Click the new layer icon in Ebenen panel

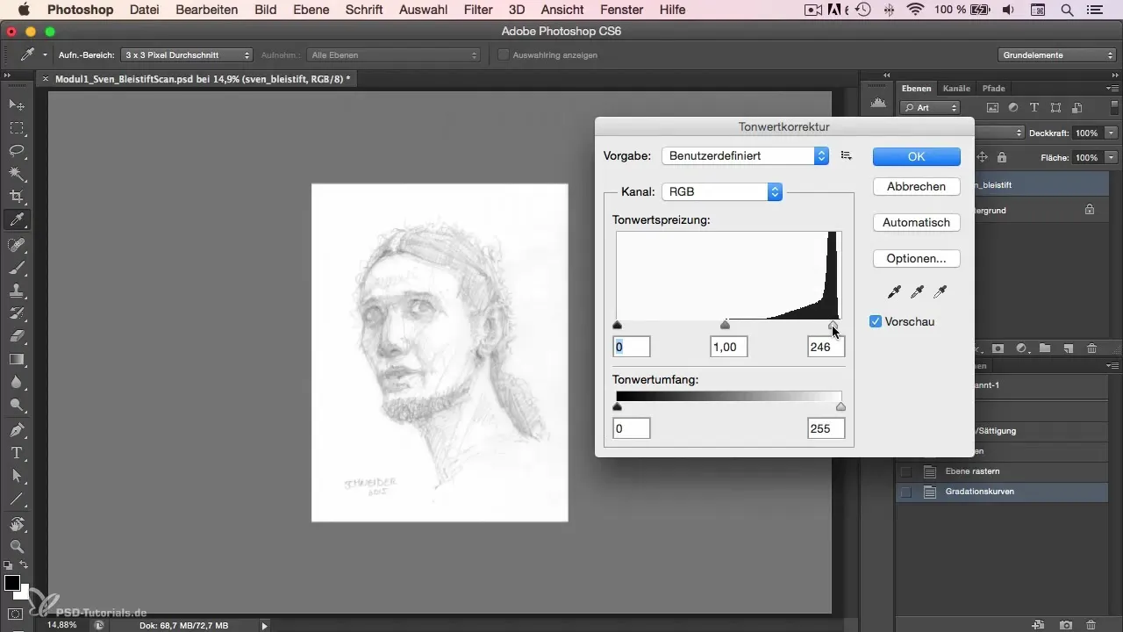tap(1068, 348)
